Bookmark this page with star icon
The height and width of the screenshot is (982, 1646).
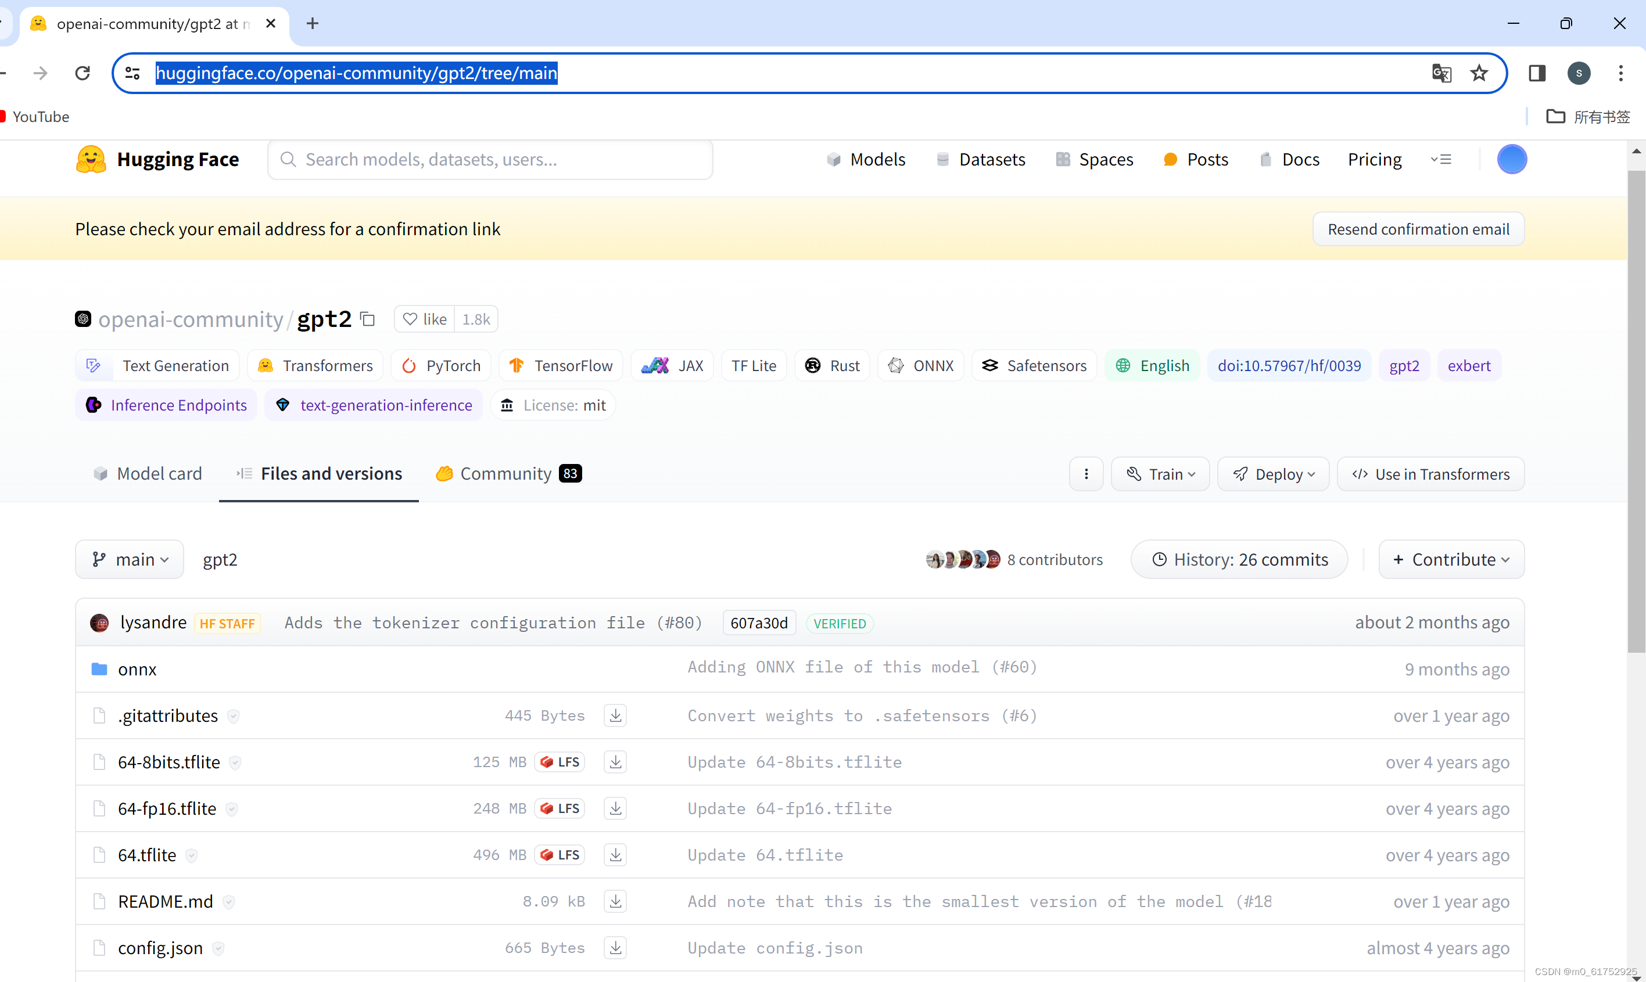coord(1479,73)
